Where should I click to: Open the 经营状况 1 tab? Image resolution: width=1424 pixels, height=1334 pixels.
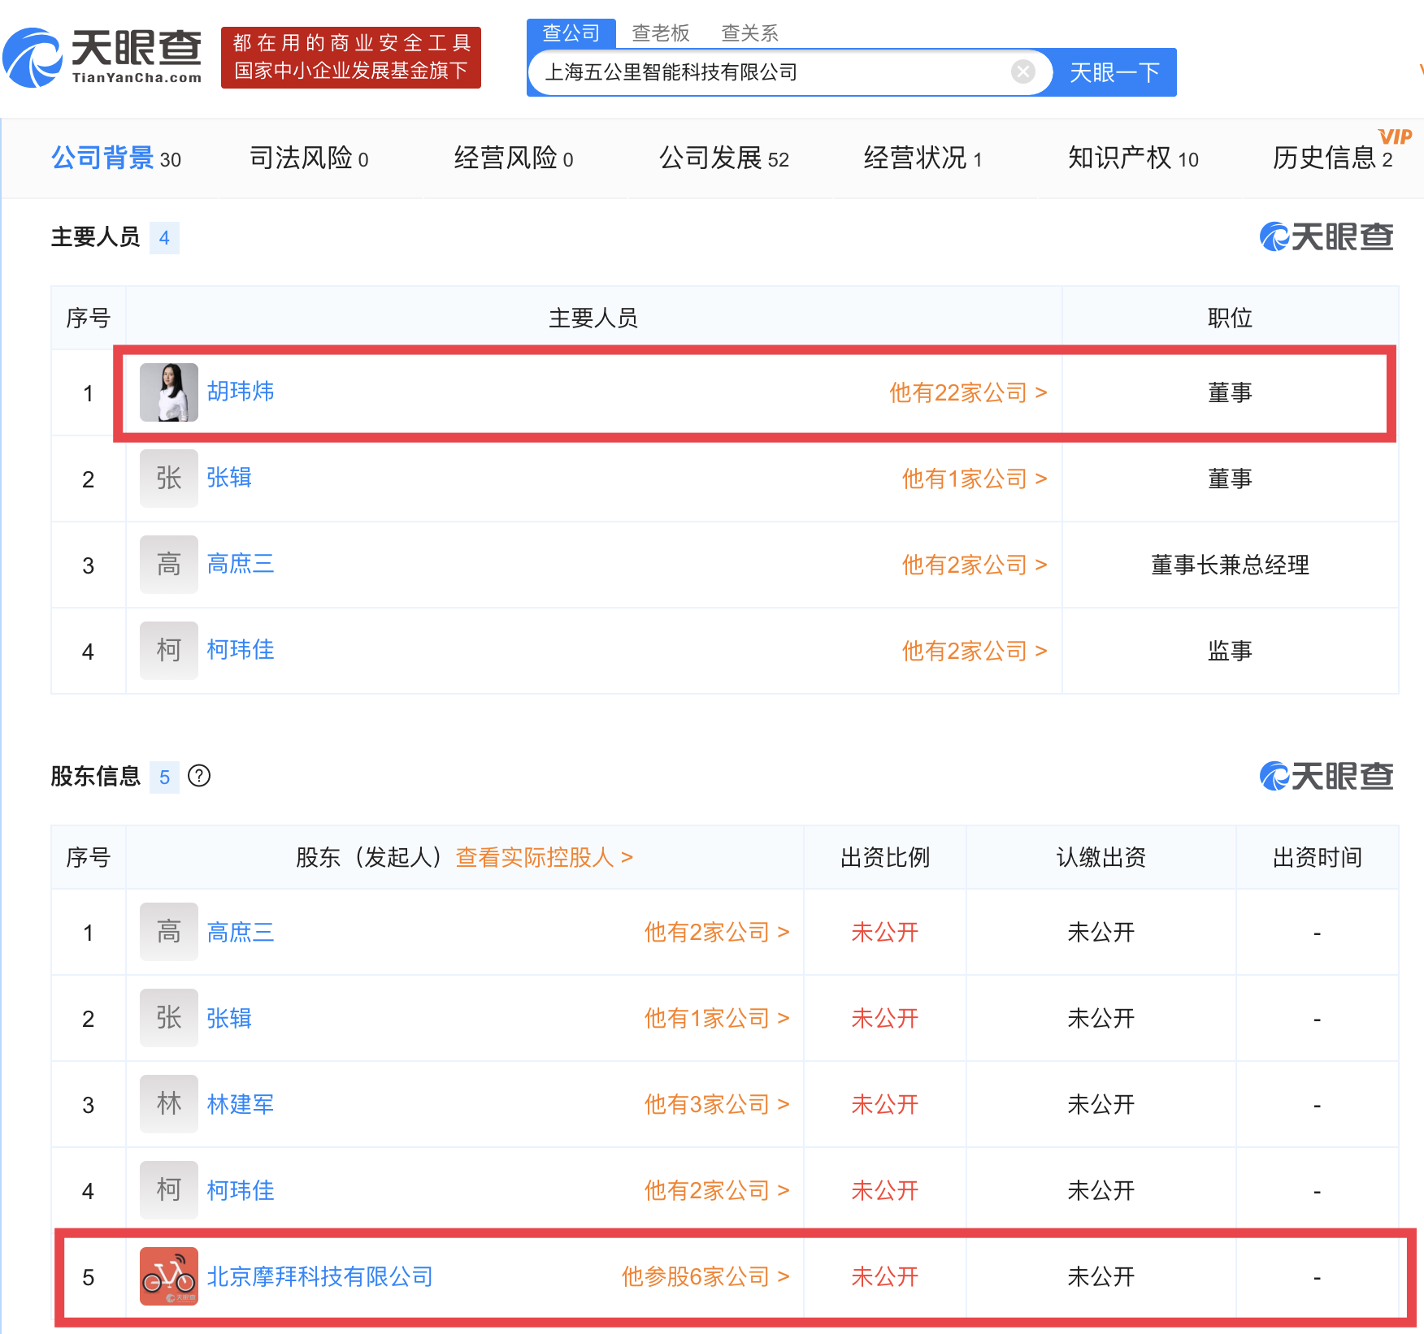point(923,158)
